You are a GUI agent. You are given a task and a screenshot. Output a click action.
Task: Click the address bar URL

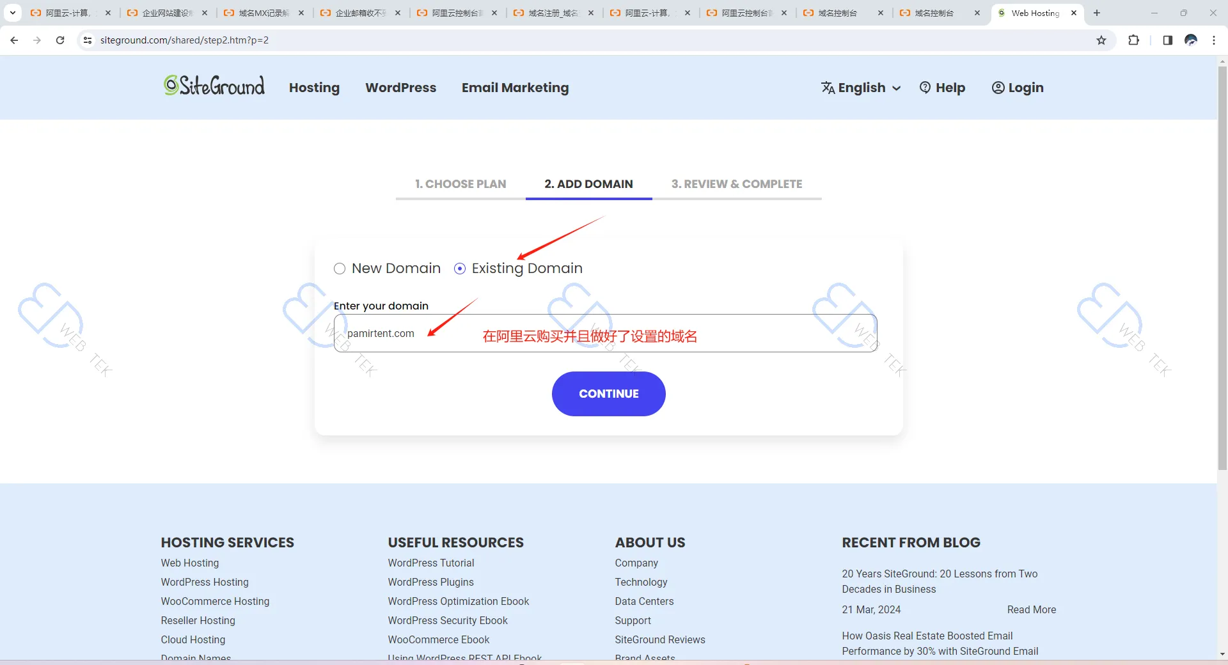(x=184, y=40)
